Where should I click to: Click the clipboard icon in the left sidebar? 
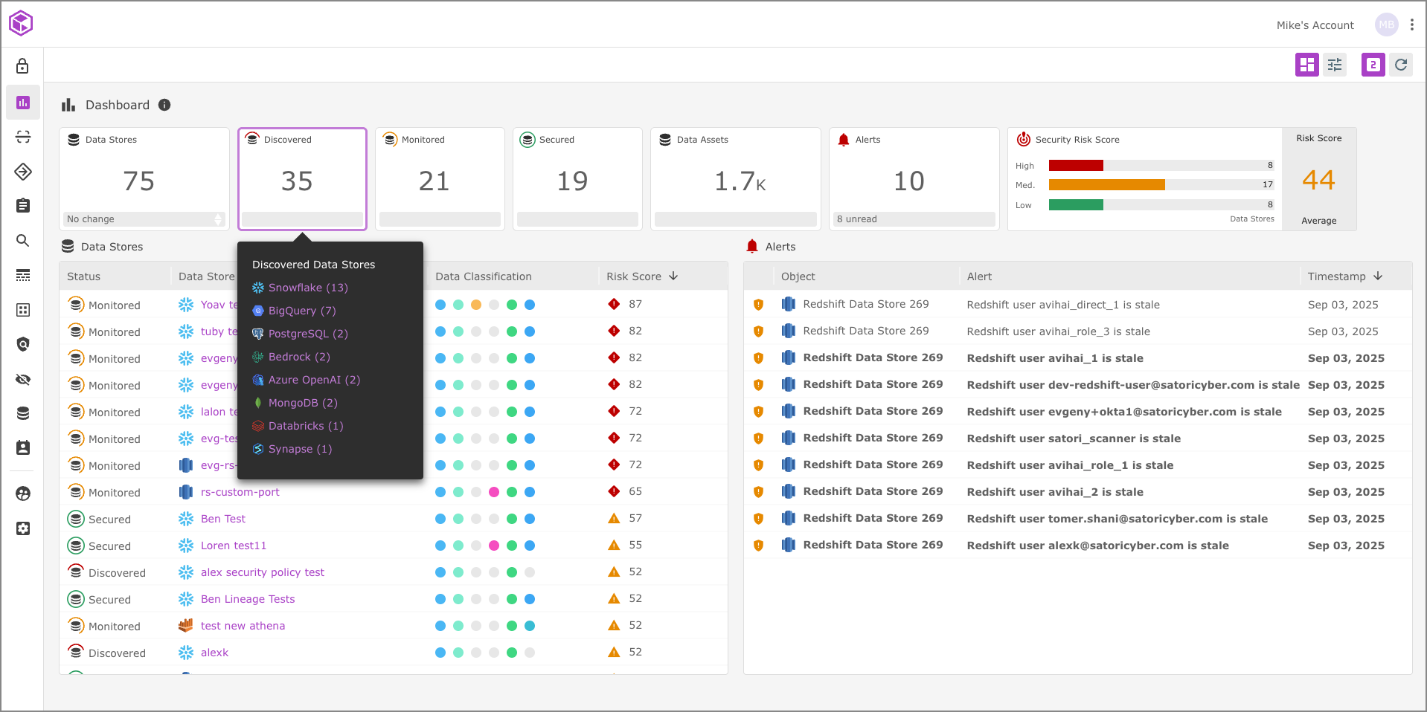(x=23, y=205)
